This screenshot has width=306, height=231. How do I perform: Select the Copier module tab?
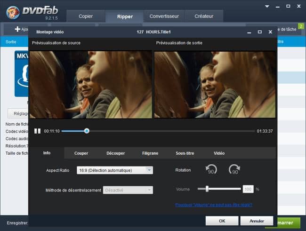[x=86, y=16]
